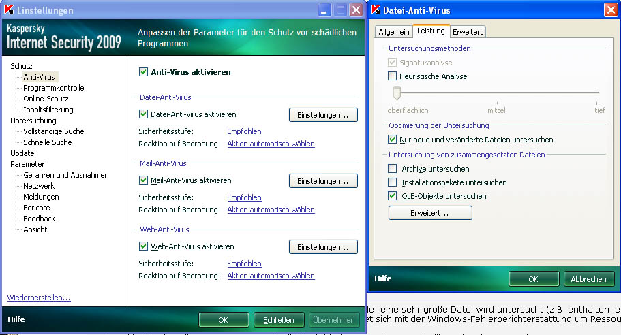This screenshot has width=621, height=335.
Task: Select Netzwerk tree item
Action: coord(39,185)
